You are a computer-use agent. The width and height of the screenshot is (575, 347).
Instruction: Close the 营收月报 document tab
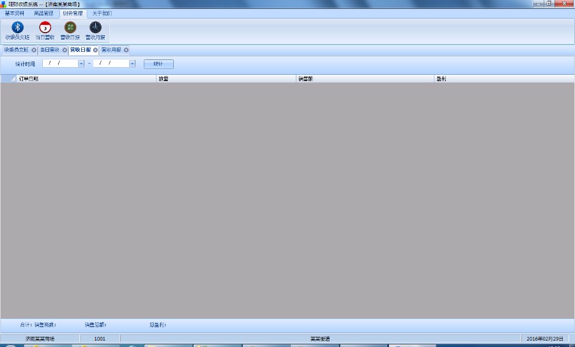[126, 50]
